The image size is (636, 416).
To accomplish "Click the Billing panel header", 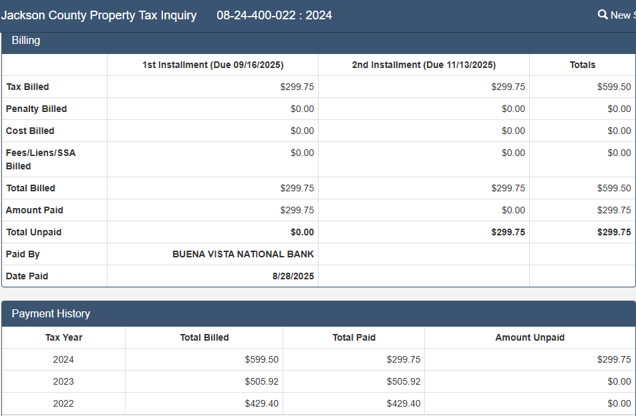I will [26, 41].
